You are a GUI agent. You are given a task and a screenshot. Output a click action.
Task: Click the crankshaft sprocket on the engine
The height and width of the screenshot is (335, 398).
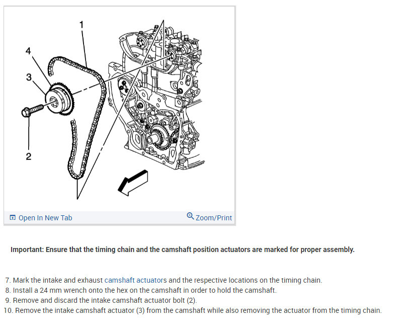point(158,137)
